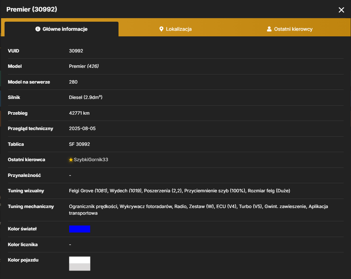Click the Ogranicznik prędkości mechanical tuning entry

tap(93, 206)
